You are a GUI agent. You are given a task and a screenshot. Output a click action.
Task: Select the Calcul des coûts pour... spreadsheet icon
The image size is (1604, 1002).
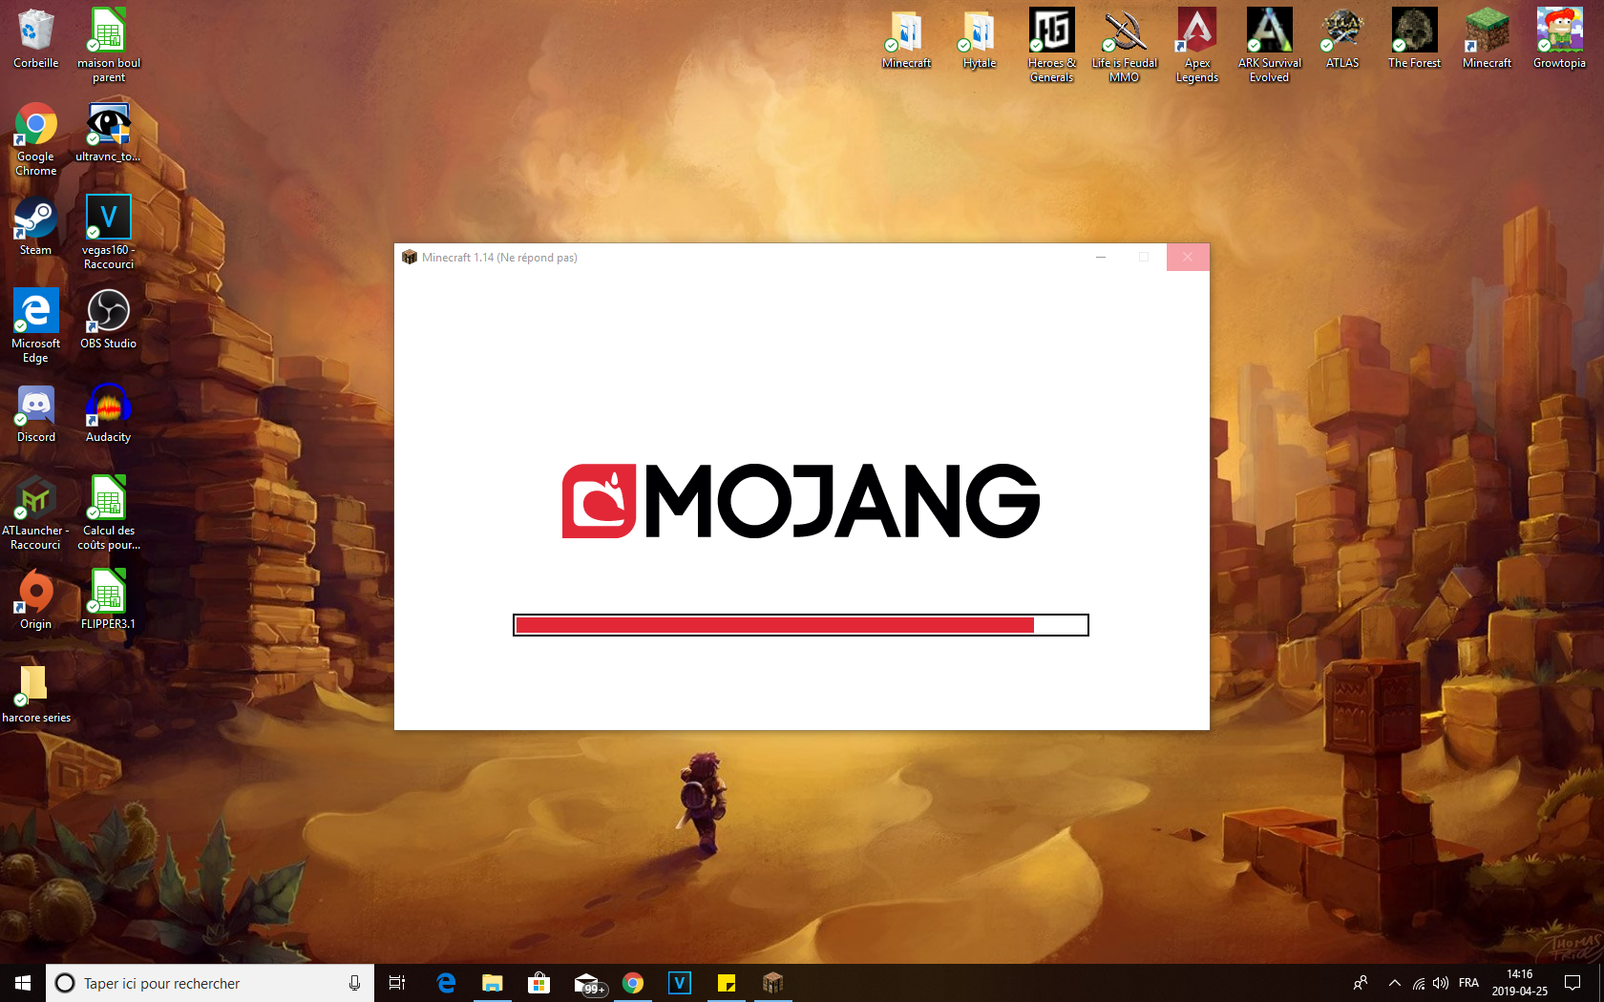point(108,512)
